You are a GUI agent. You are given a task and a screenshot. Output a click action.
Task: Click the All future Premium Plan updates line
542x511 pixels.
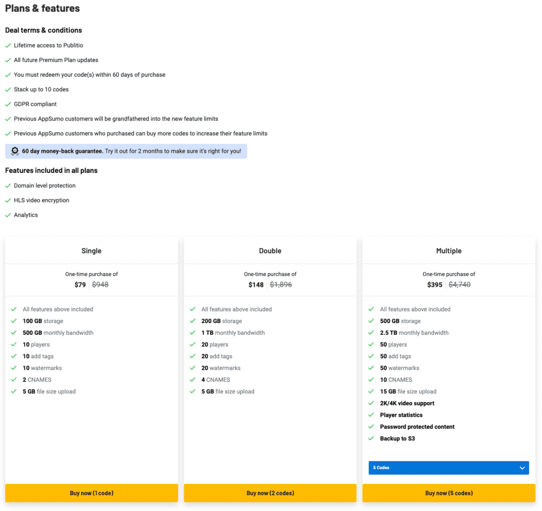[x=56, y=60]
